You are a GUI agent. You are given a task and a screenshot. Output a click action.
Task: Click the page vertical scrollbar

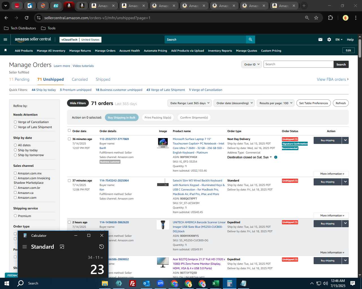coord(360,48)
